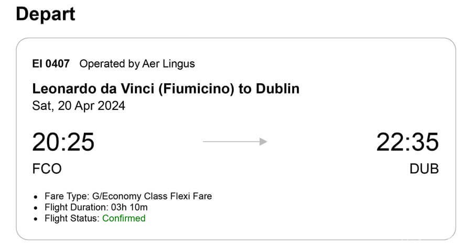Click the 20:25 departure time
The image size is (472, 249).
[63, 142]
